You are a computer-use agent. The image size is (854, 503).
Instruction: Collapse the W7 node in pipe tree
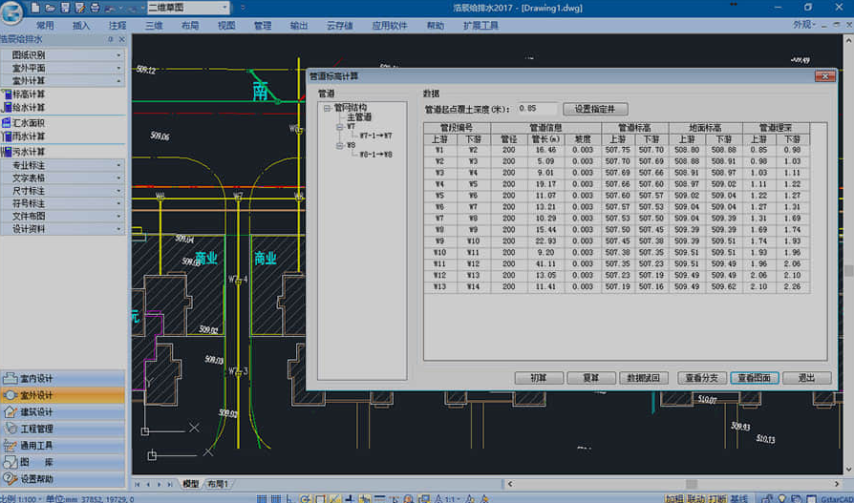339,127
